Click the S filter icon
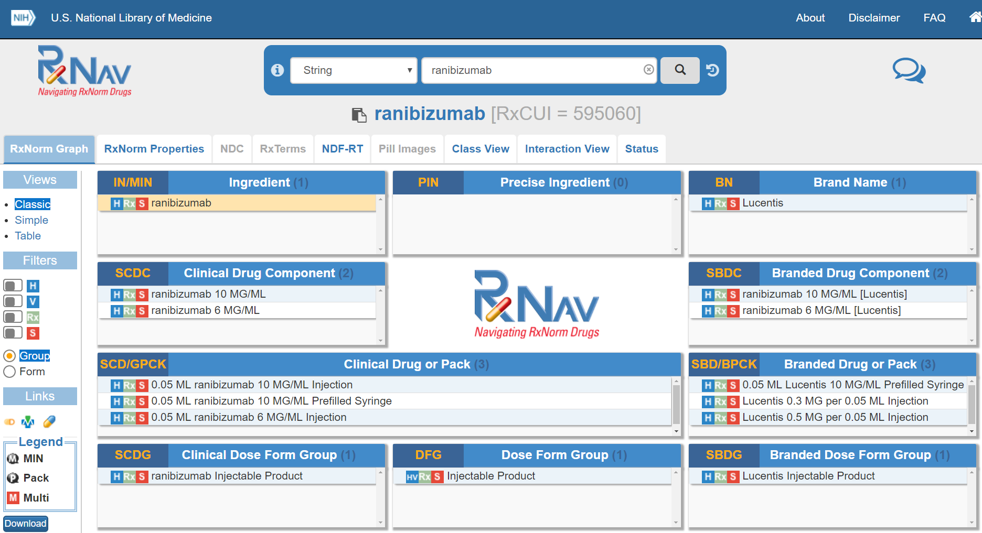Viewport: 982px width, 533px height. pyautogui.click(x=33, y=333)
